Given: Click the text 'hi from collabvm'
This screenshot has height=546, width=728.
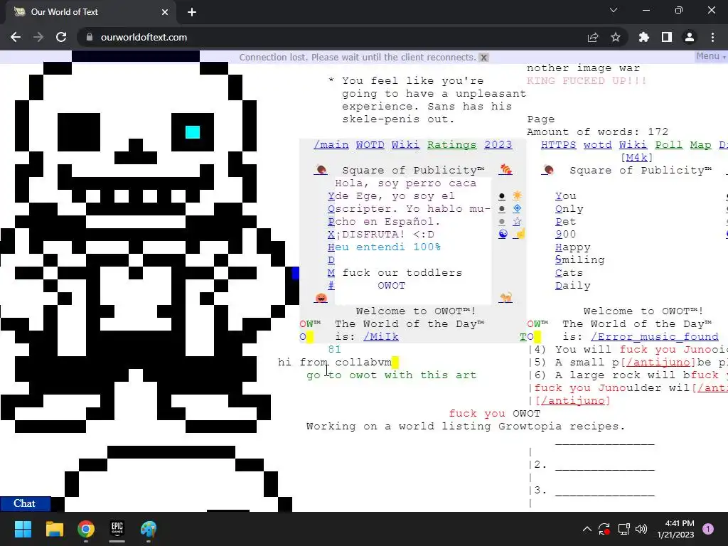Looking at the screenshot, I should click(x=335, y=362).
